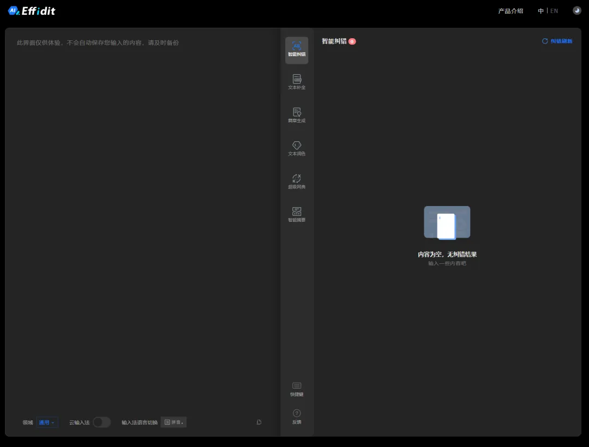Open the 产品介绍 product intro page
This screenshot has width=589, height=447.
point(510,11)
